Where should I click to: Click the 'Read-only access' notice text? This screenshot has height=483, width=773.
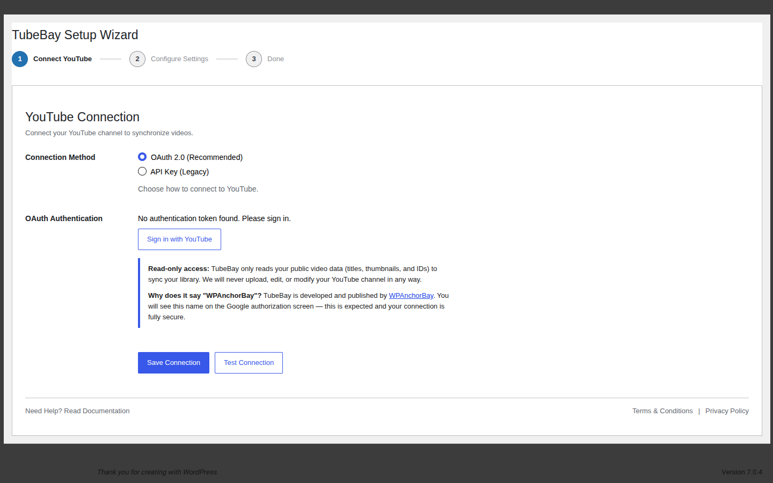(x=293, y=274)
